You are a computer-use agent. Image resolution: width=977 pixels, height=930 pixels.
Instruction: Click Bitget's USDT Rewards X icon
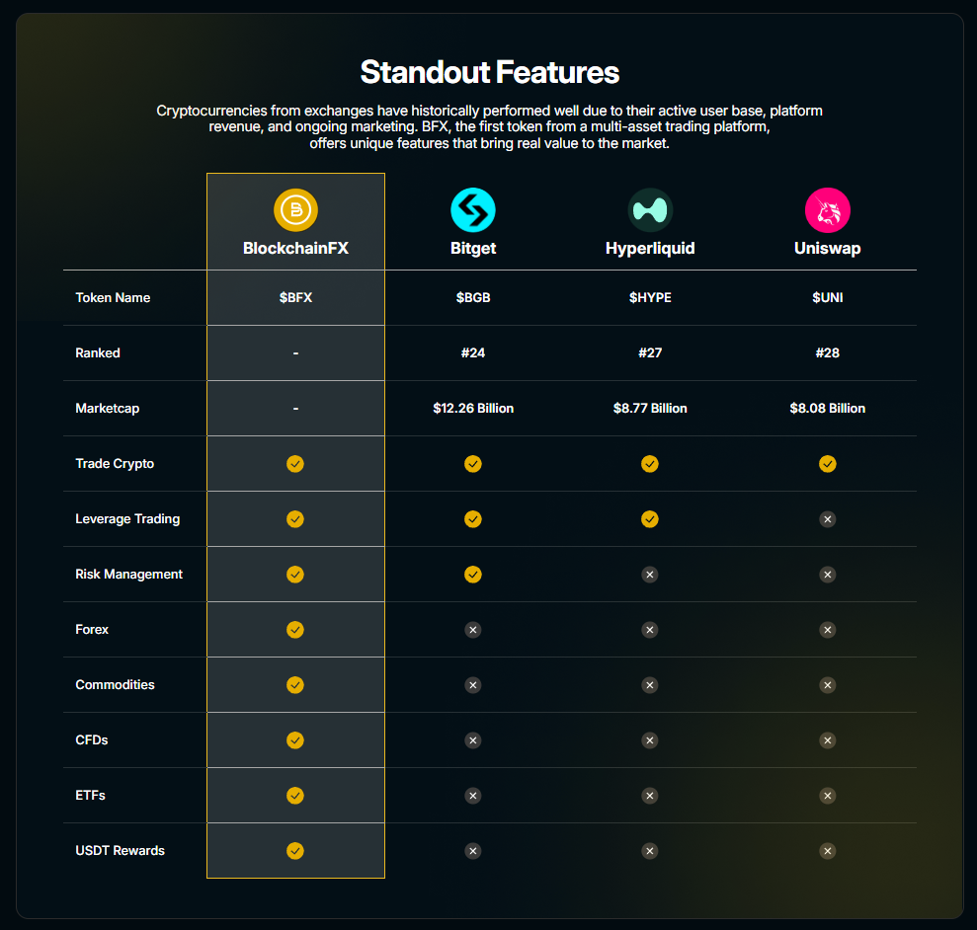(x=473, y=850)
